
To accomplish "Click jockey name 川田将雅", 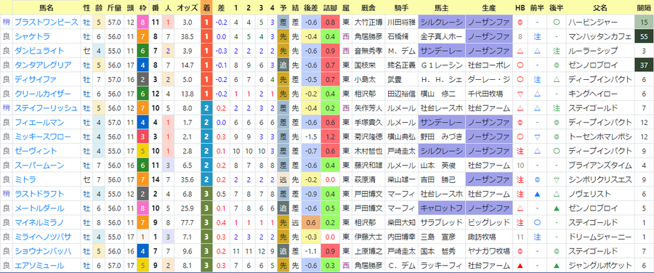I will [x=401, y=22].
